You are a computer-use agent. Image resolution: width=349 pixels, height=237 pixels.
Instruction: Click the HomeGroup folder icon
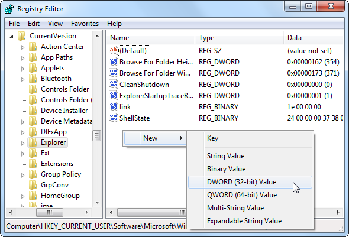click(33, 196)
